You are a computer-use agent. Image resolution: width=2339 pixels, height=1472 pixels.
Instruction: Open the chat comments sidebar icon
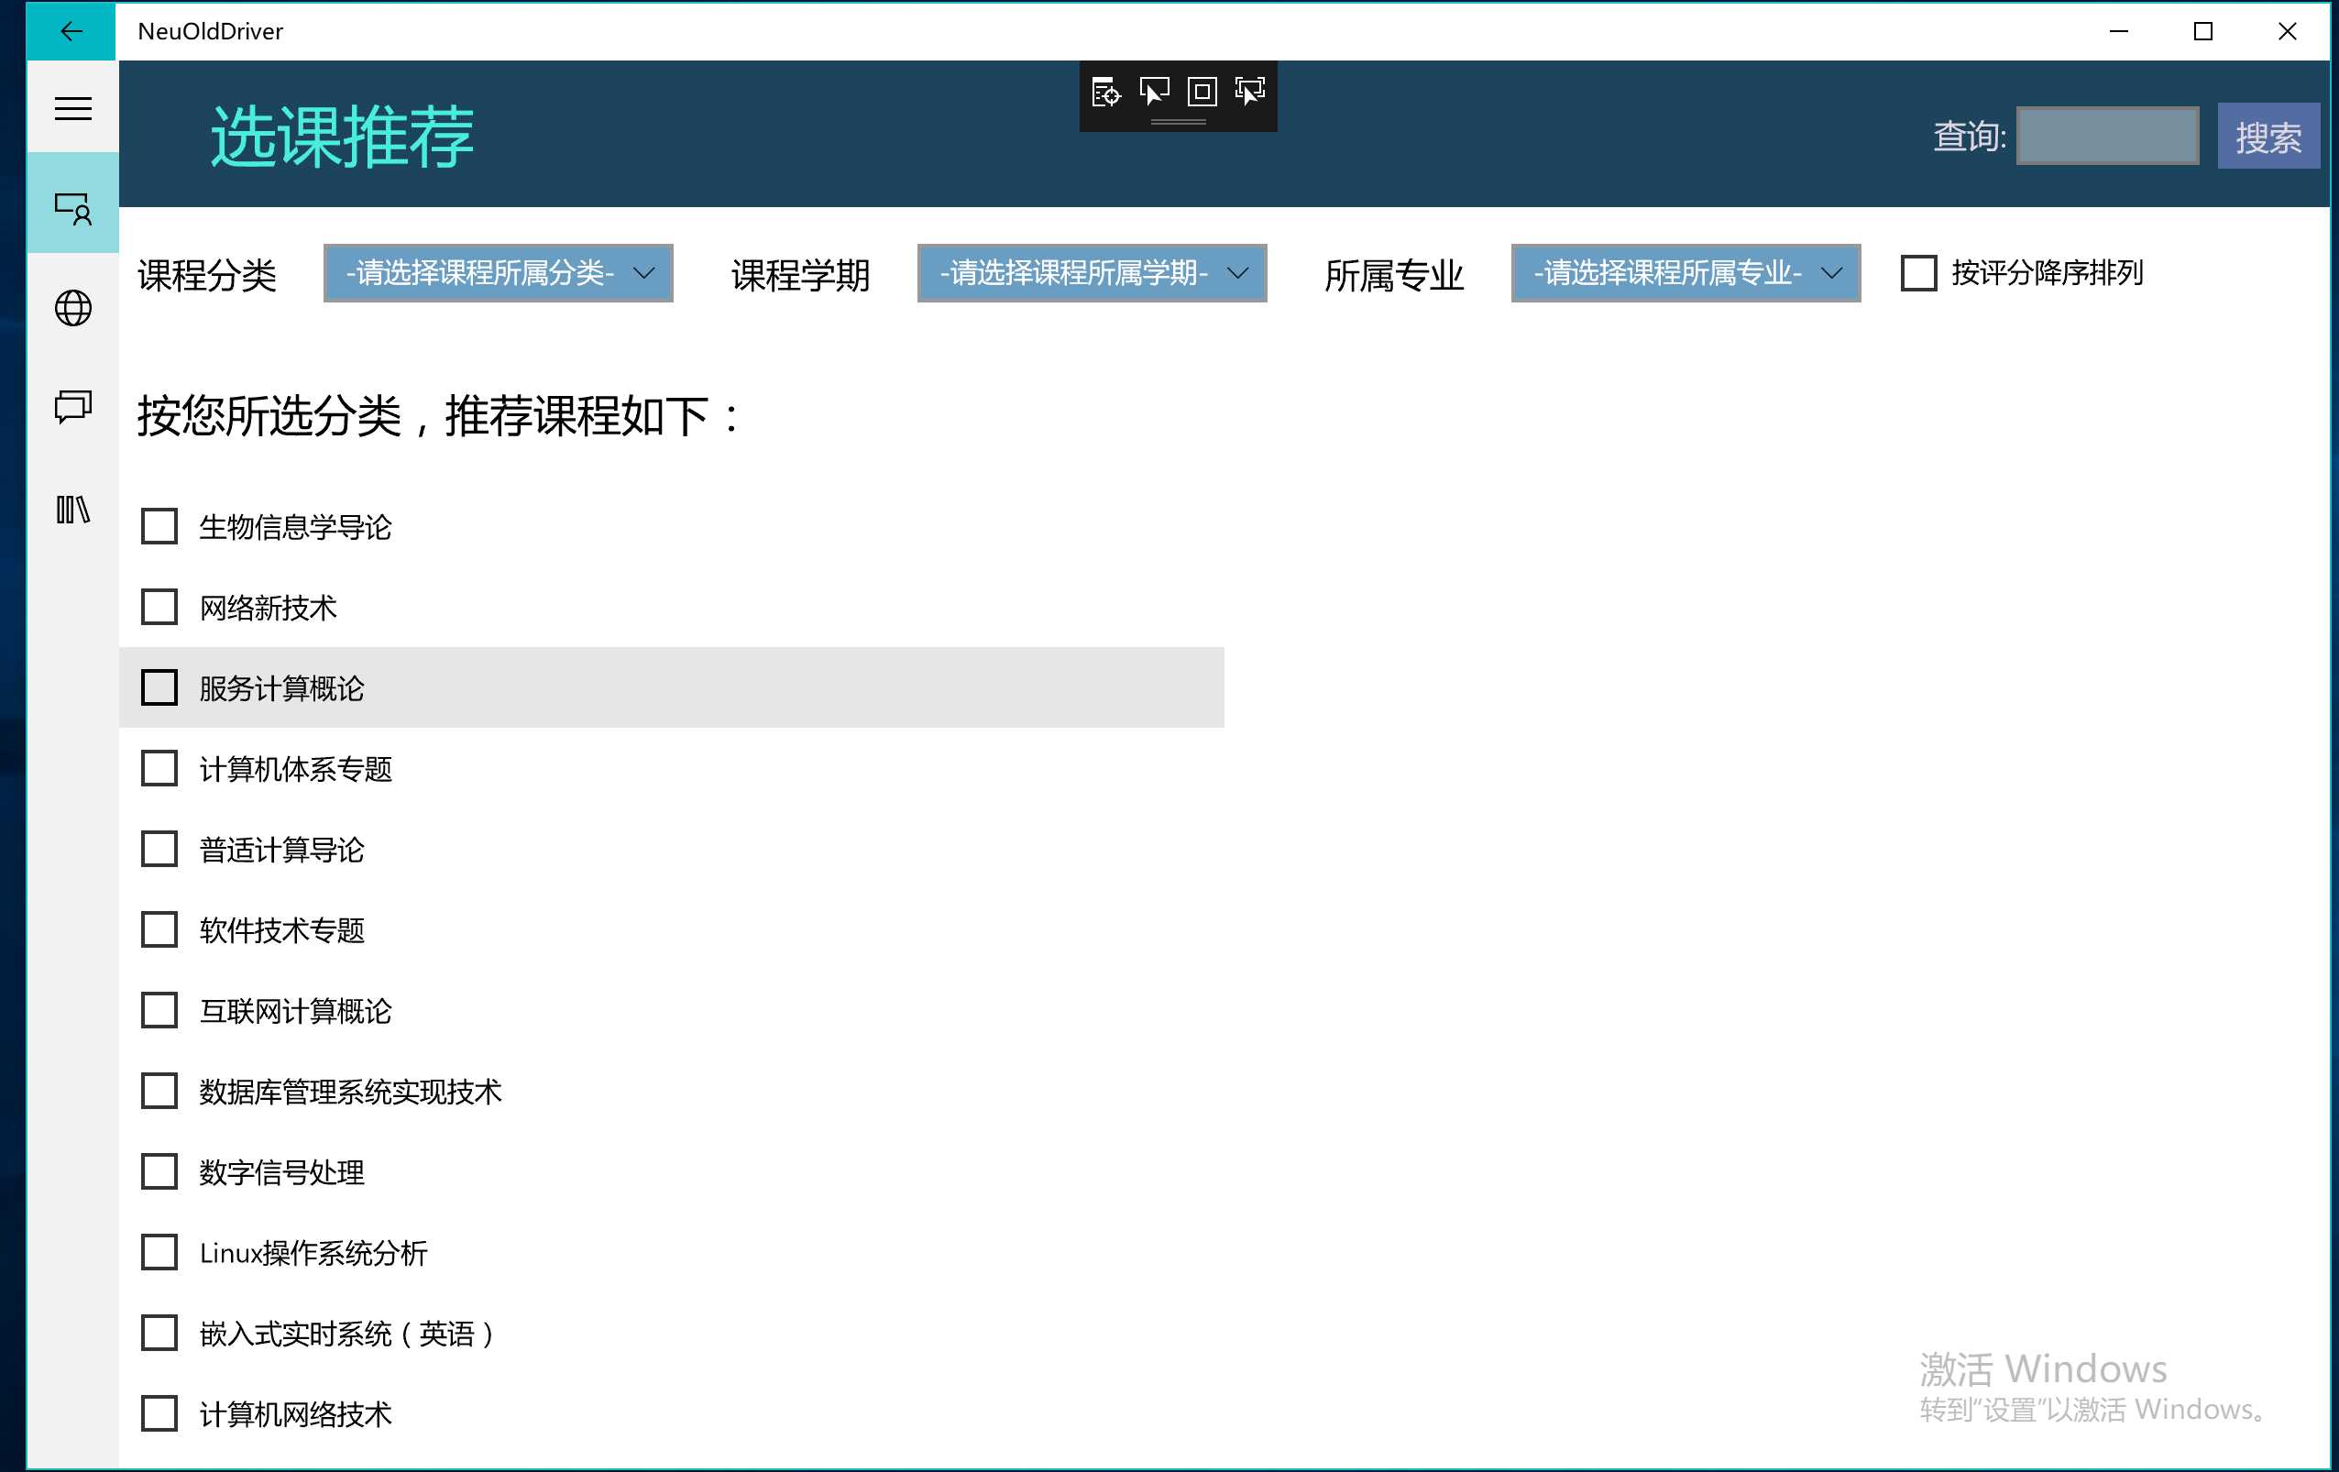coord(72,406)
